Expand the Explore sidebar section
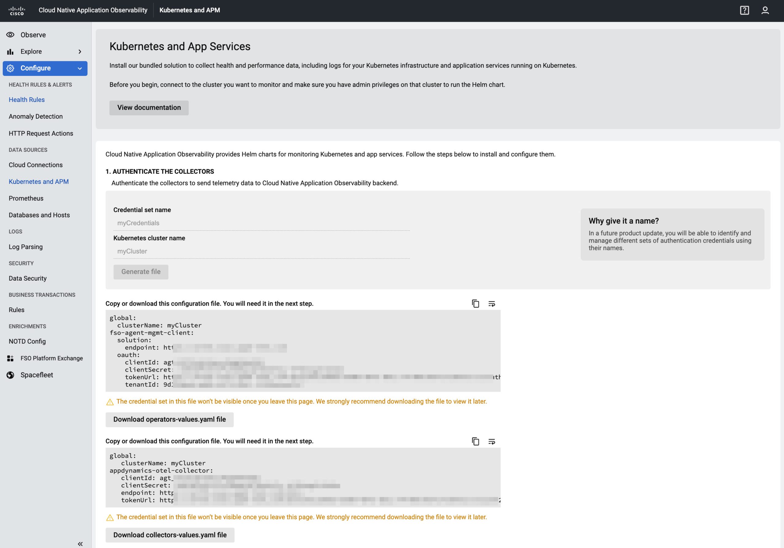Viewport: 784px width, 548px height. (80, 51)
